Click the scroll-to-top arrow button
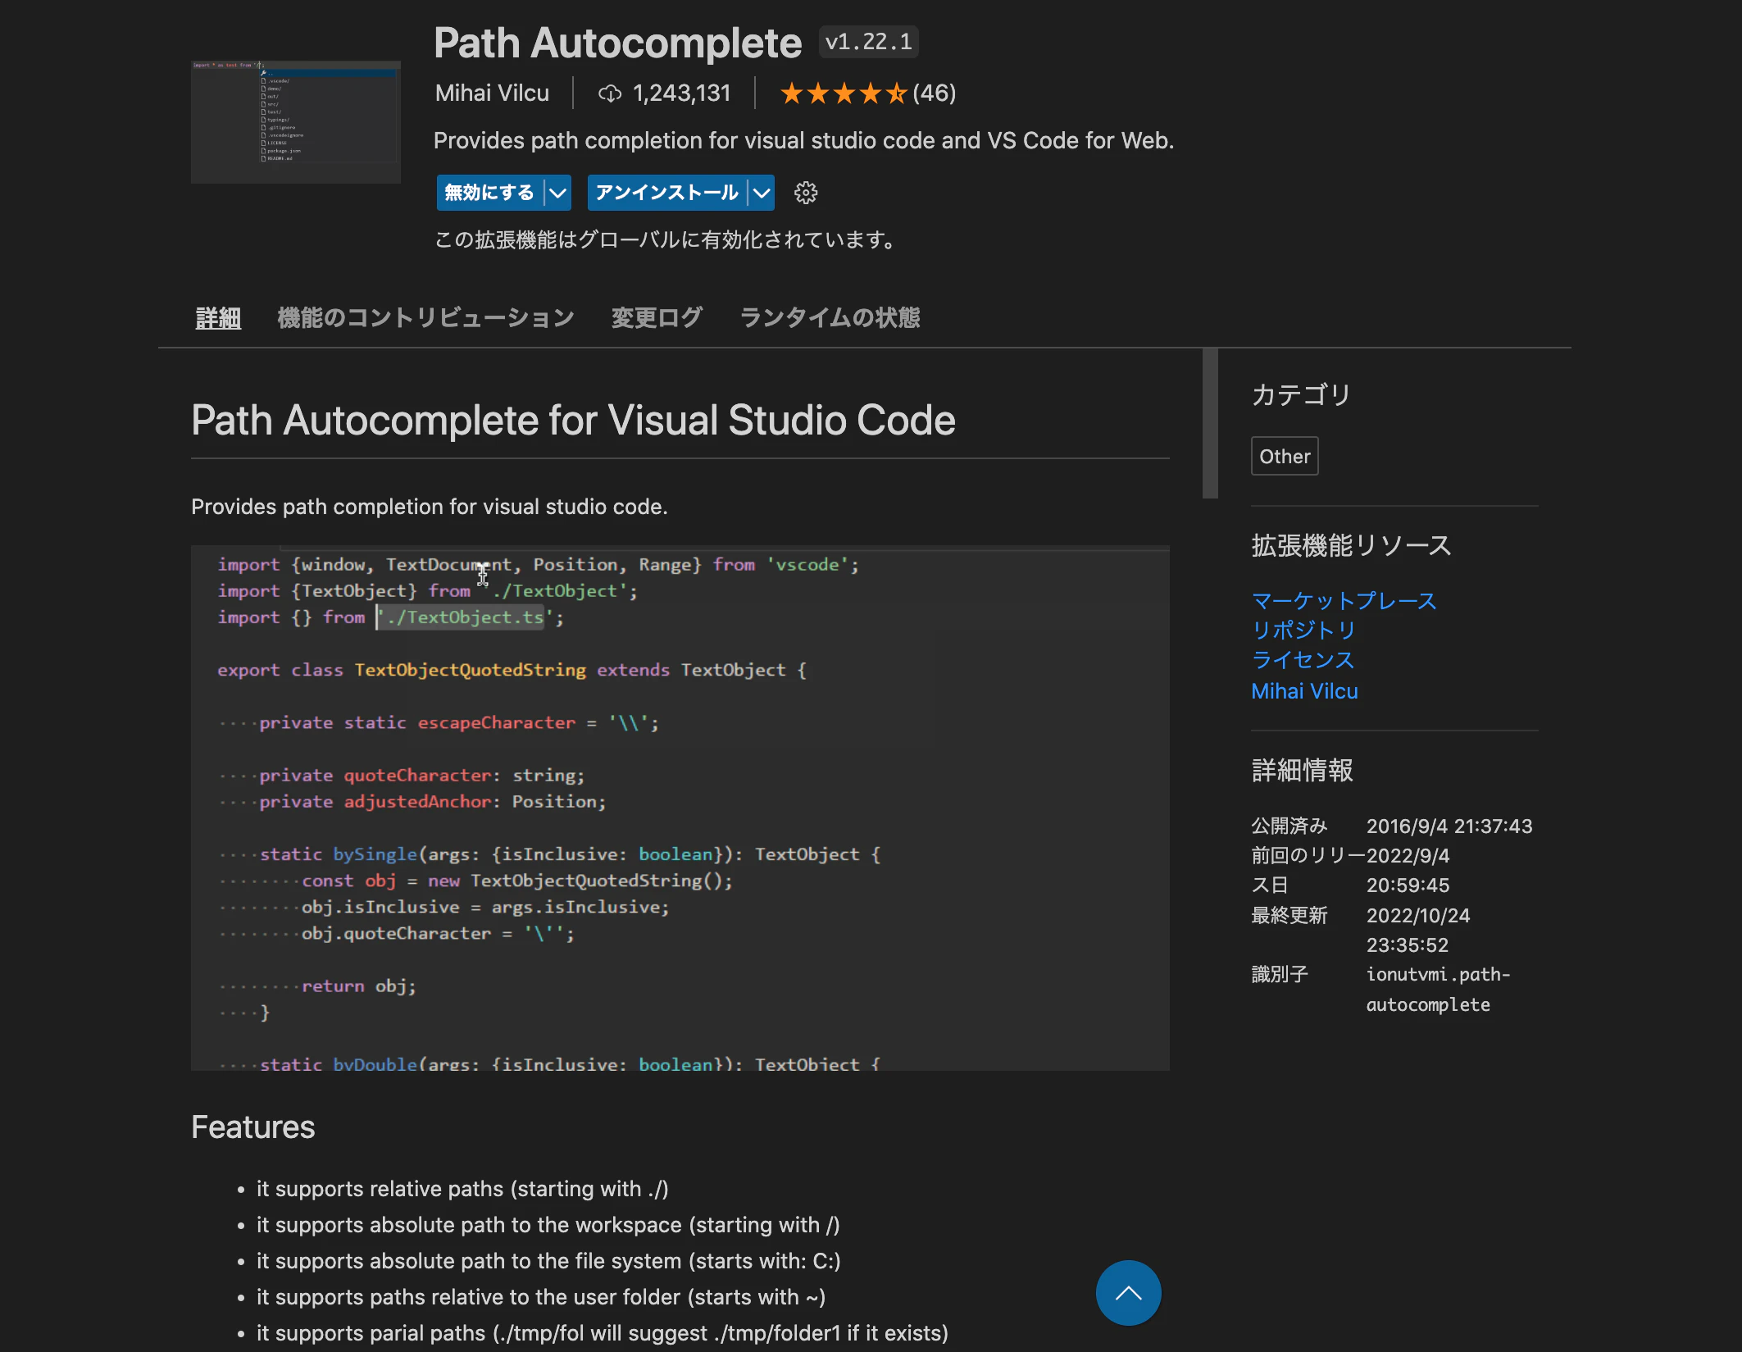The width and height of the screenshot is (1742, 1352). 1128,1293
